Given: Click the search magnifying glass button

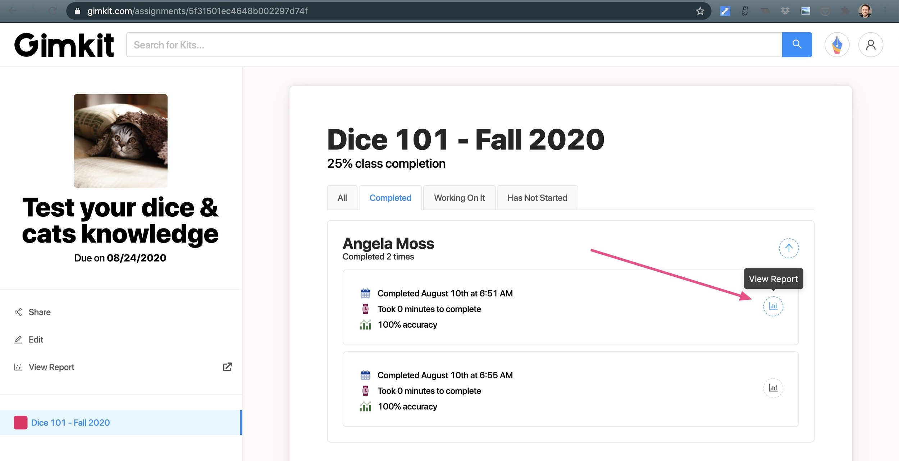Looking at the screenshot, I should point(797,44).
